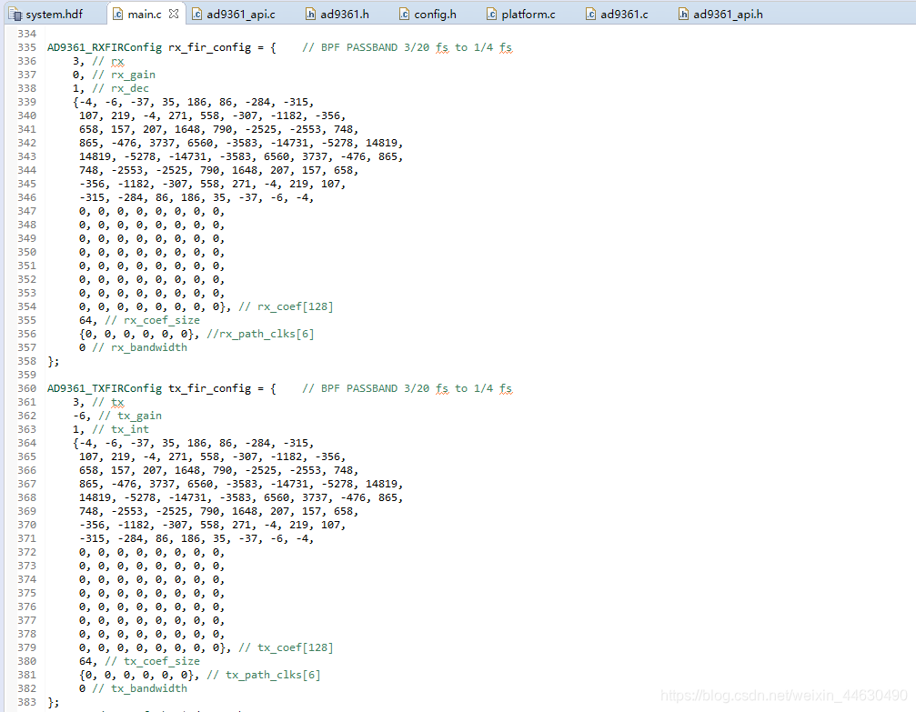Click value -6 on line 362

click(x=79, y=416)
